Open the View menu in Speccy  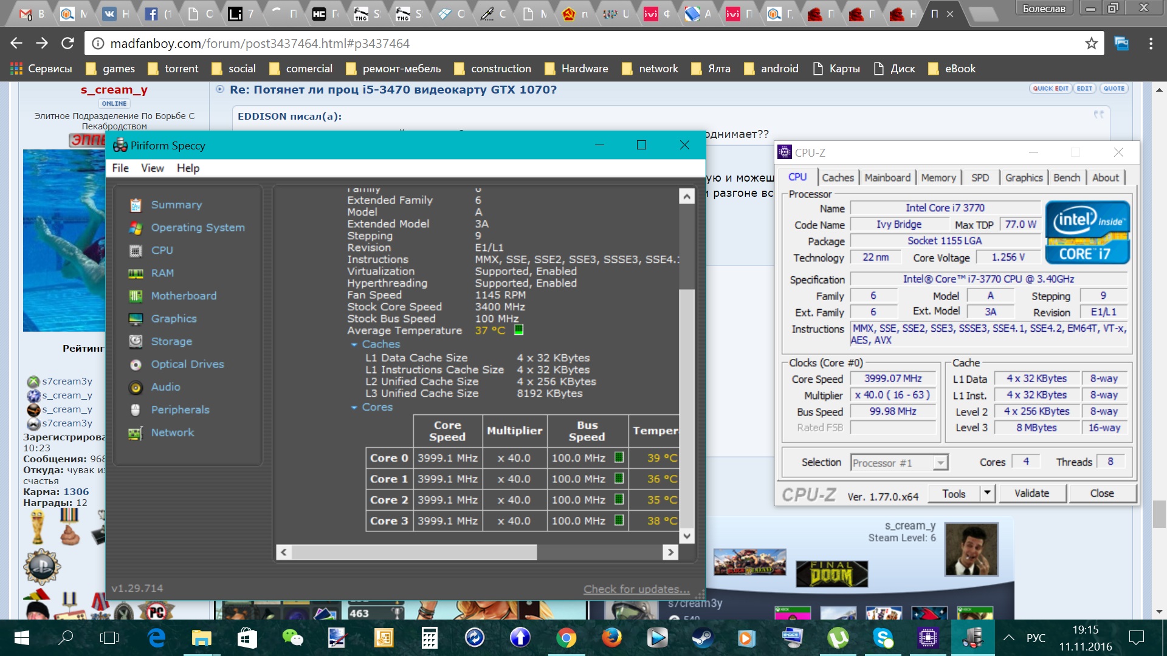152,168
